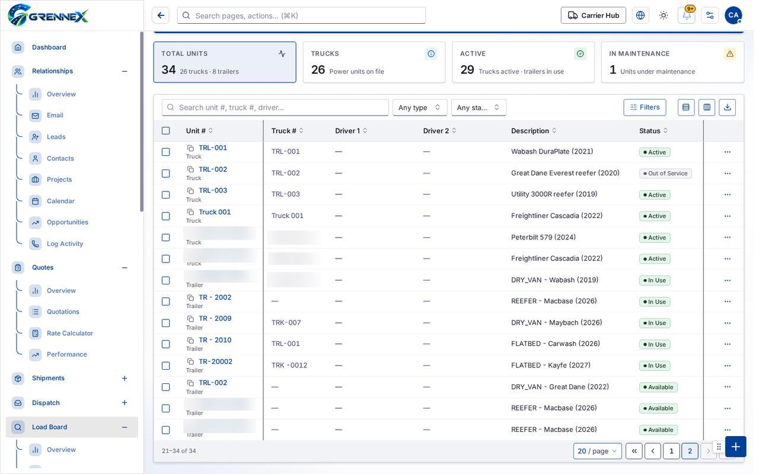Open the settings sliders icon in header
759x474 pixels.
710,15
